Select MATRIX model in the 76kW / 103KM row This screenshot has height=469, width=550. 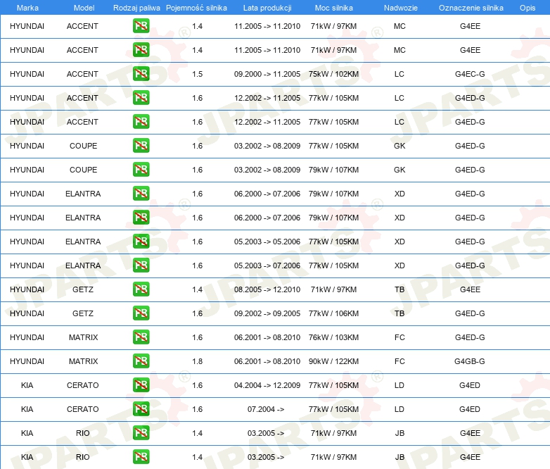[x=83, y=337]
